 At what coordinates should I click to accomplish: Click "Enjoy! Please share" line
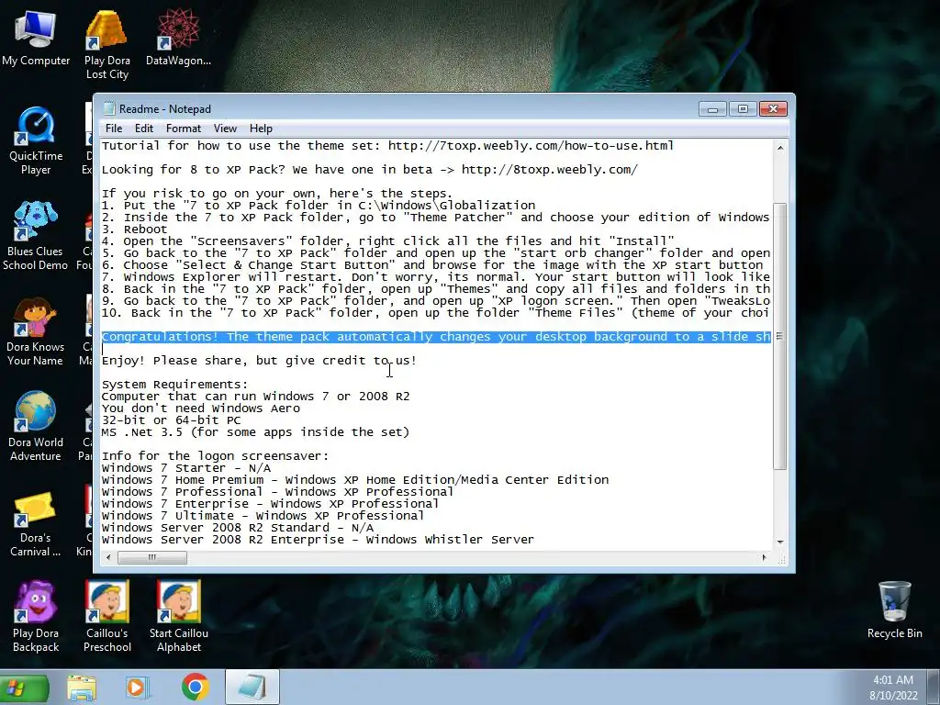(x=259, y=360)
